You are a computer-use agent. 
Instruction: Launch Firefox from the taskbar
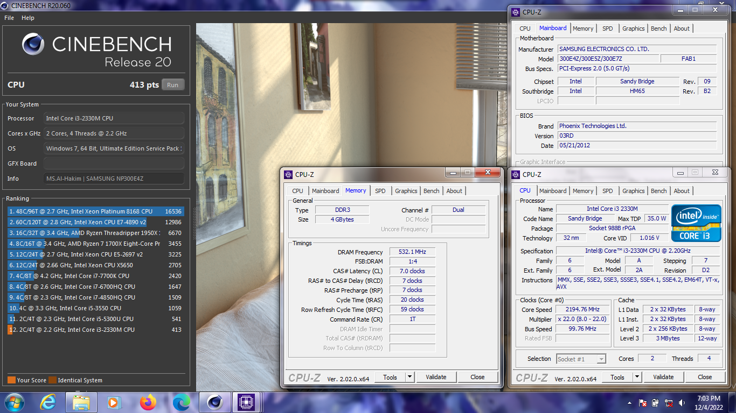148,402
